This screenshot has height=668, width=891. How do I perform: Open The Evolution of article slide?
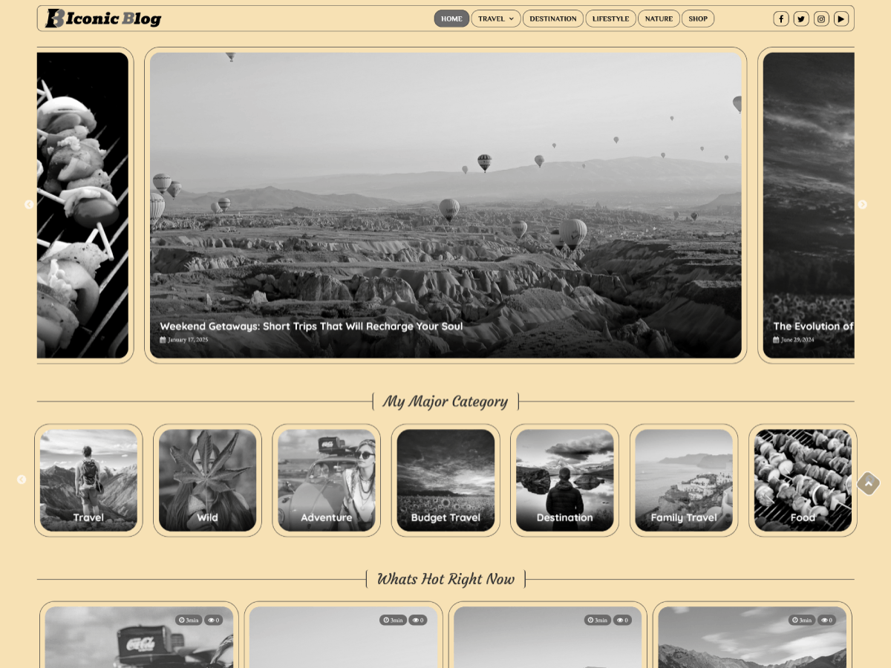click(813, 326)
